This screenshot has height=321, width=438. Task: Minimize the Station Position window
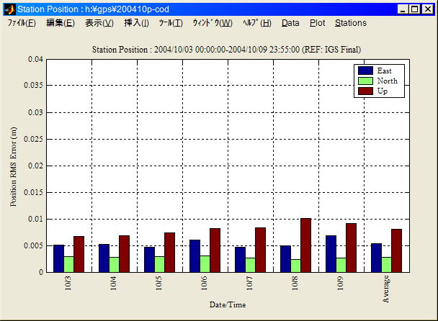tap(403, 9)
